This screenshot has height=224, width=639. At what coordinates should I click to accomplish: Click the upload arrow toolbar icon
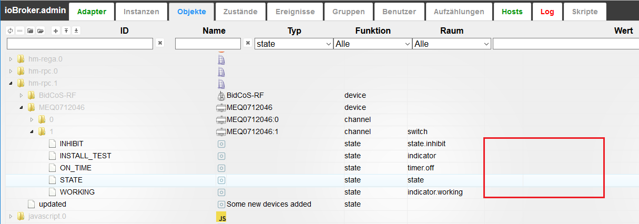click(x=66, y=31)
